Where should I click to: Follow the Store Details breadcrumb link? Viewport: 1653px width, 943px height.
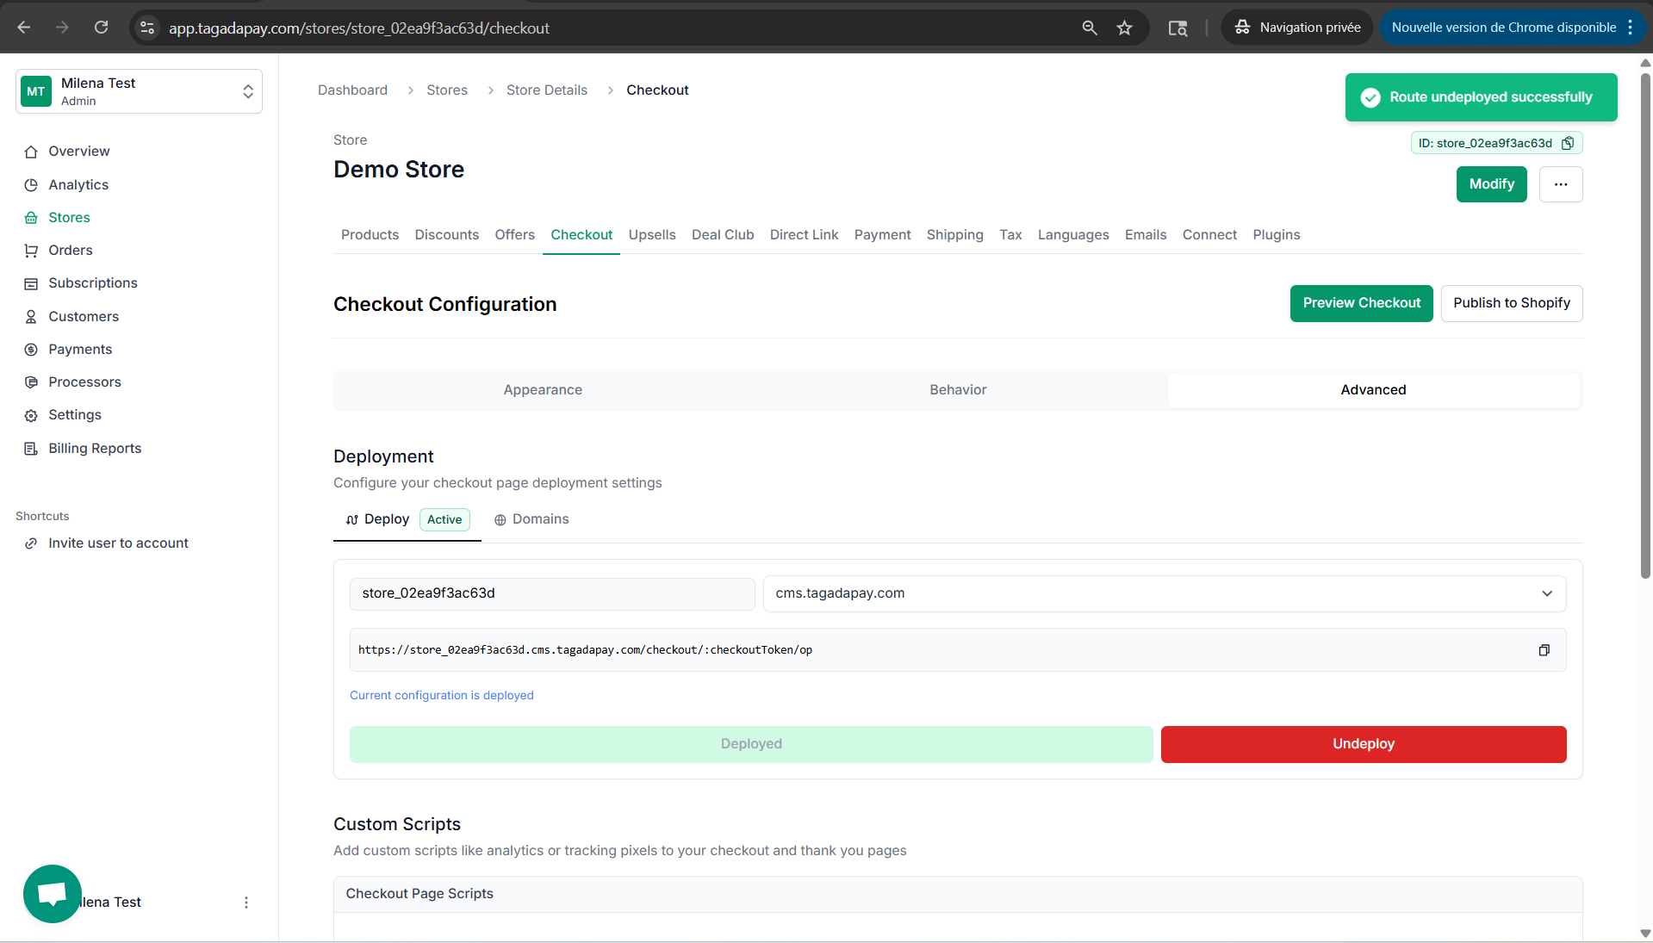(546, 90)
